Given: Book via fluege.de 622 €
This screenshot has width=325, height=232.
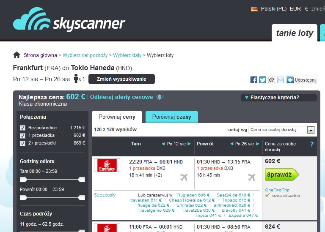Looking at the screenshot, I should coord(153,205).
